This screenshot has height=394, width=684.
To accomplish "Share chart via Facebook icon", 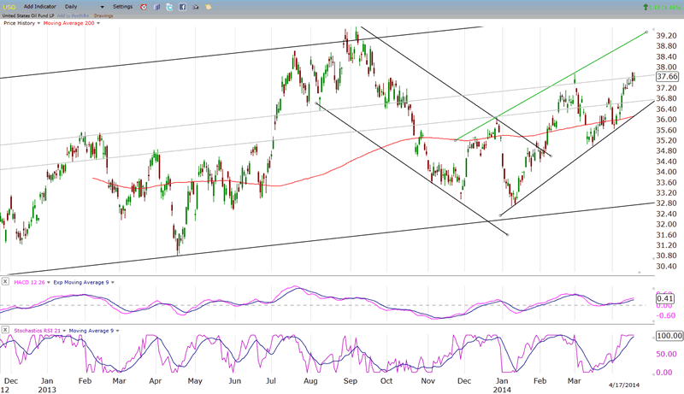I will point(182,7).
